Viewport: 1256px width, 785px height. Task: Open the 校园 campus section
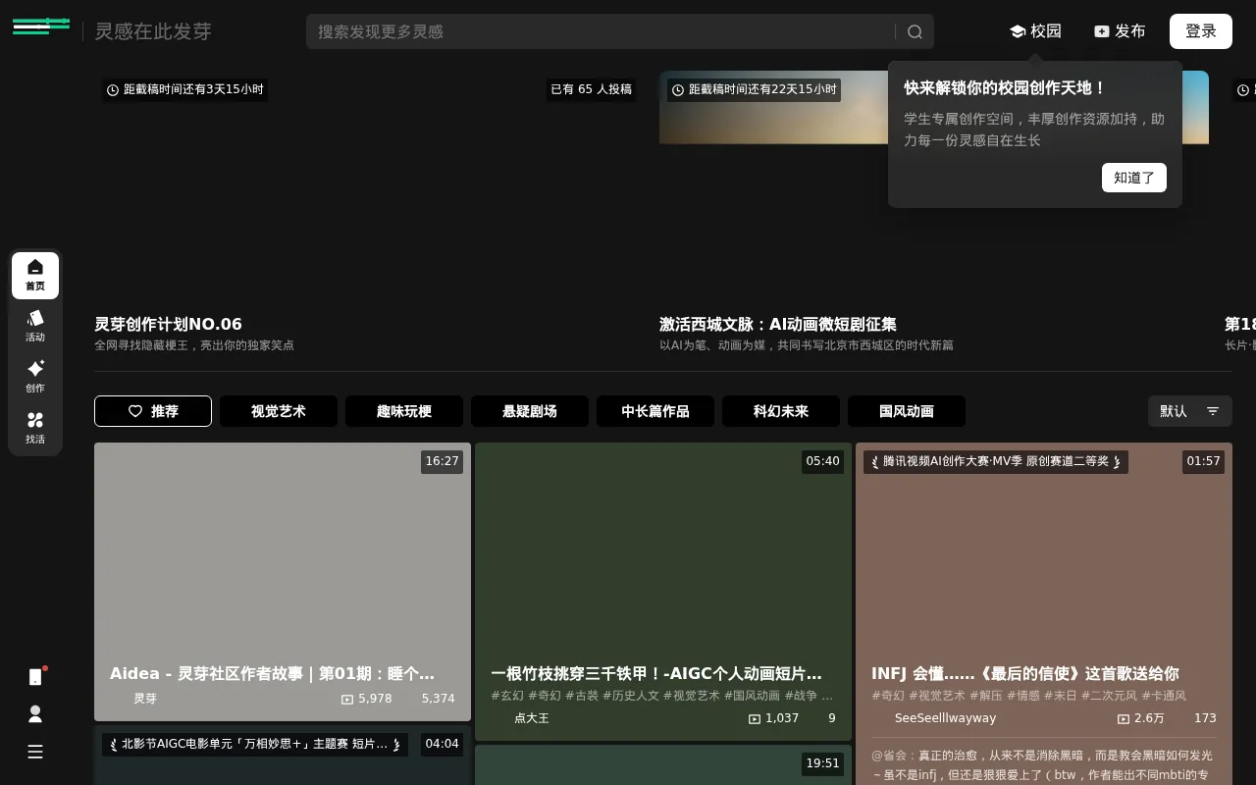tap(1035, 31)
